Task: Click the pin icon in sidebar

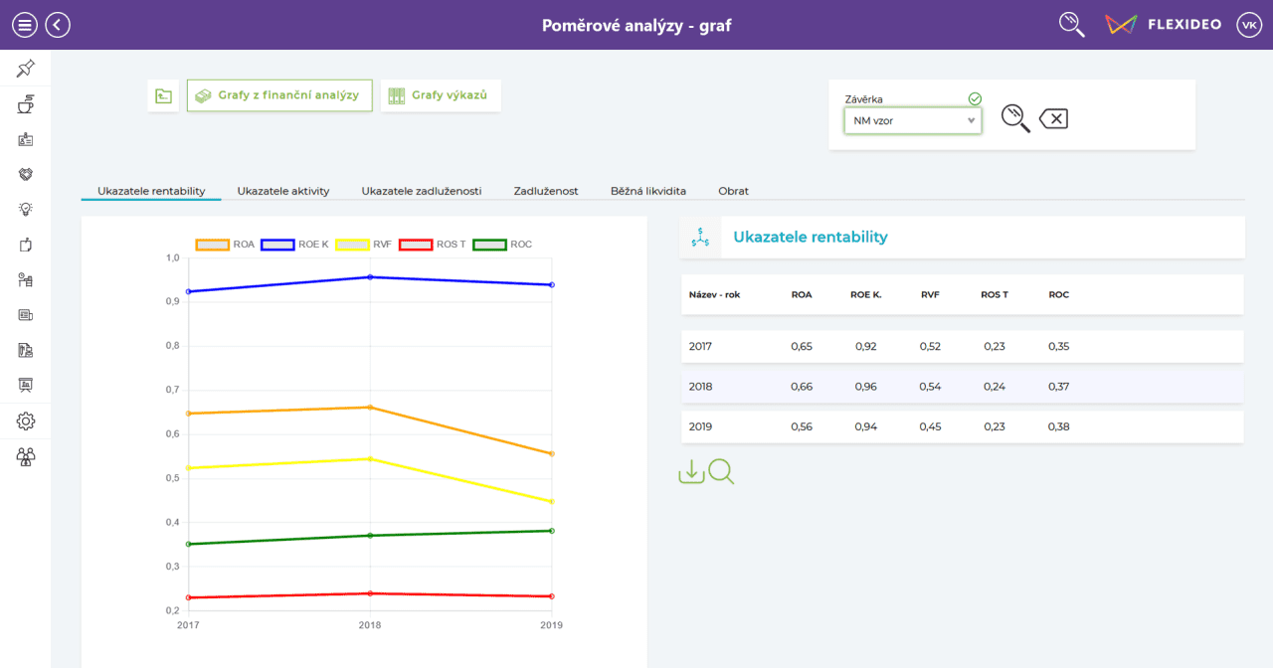Action: (26, 69)
